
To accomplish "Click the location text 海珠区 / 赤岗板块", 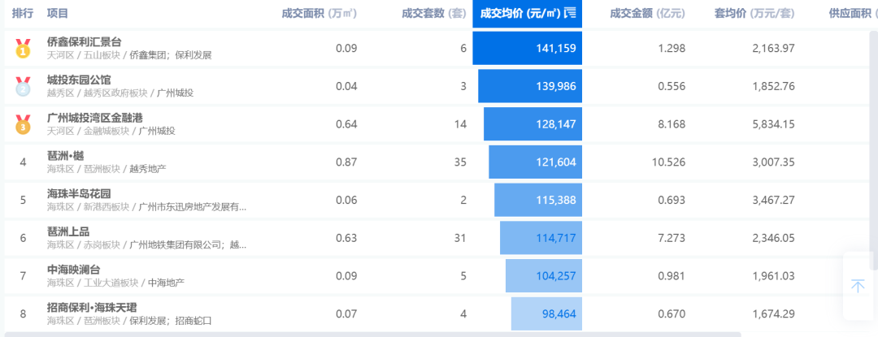I will click(x=84, y=244).
